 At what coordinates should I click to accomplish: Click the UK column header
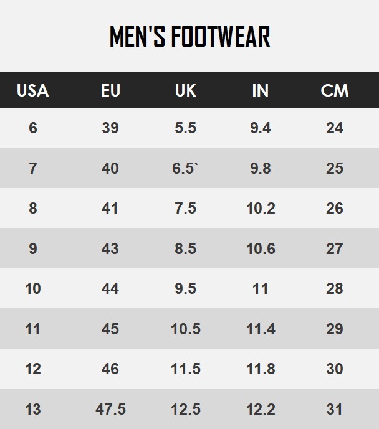[x=185, y=90]
